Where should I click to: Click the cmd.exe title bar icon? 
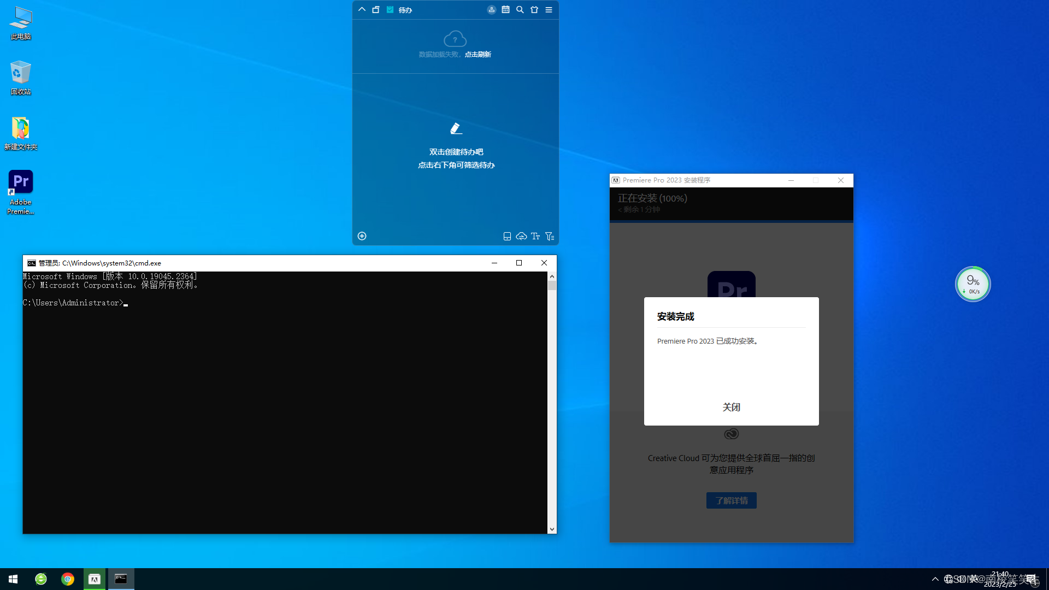(x=32, y=263)
